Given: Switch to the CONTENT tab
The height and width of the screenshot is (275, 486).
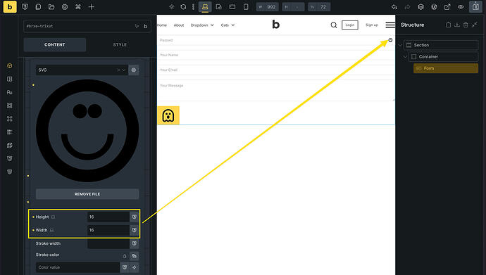Looking at the screenshot, I should 54,44.
